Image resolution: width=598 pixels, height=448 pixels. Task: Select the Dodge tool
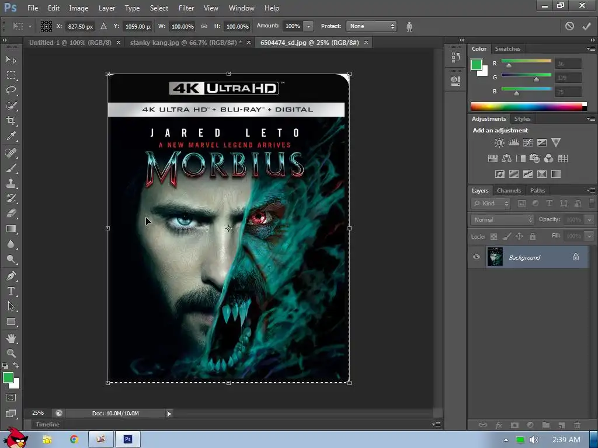(x=11, y=260)
